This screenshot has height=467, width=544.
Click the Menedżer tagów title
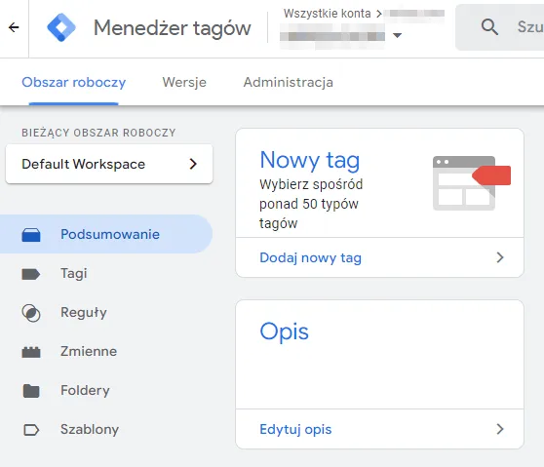coord(173,27)
